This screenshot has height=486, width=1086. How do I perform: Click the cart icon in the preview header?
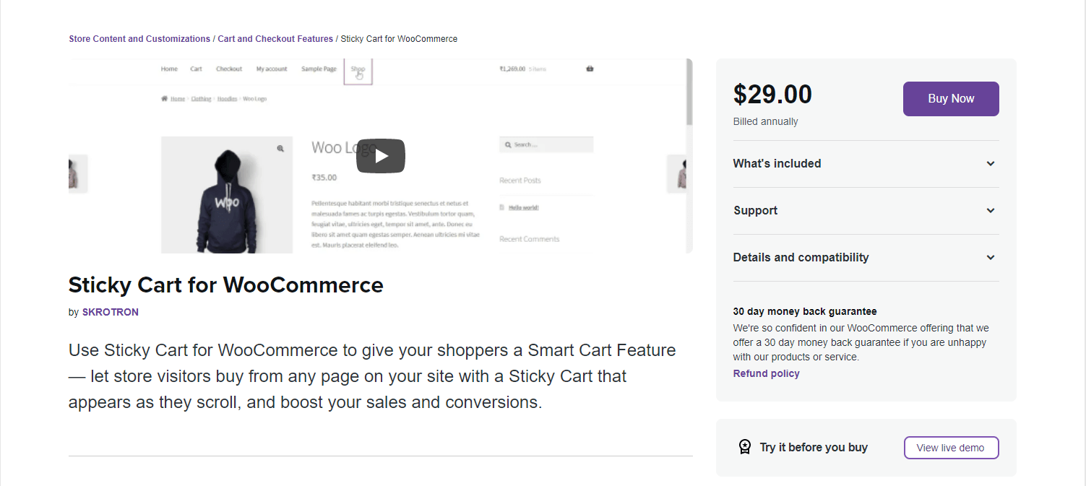(x=590, y=69)
